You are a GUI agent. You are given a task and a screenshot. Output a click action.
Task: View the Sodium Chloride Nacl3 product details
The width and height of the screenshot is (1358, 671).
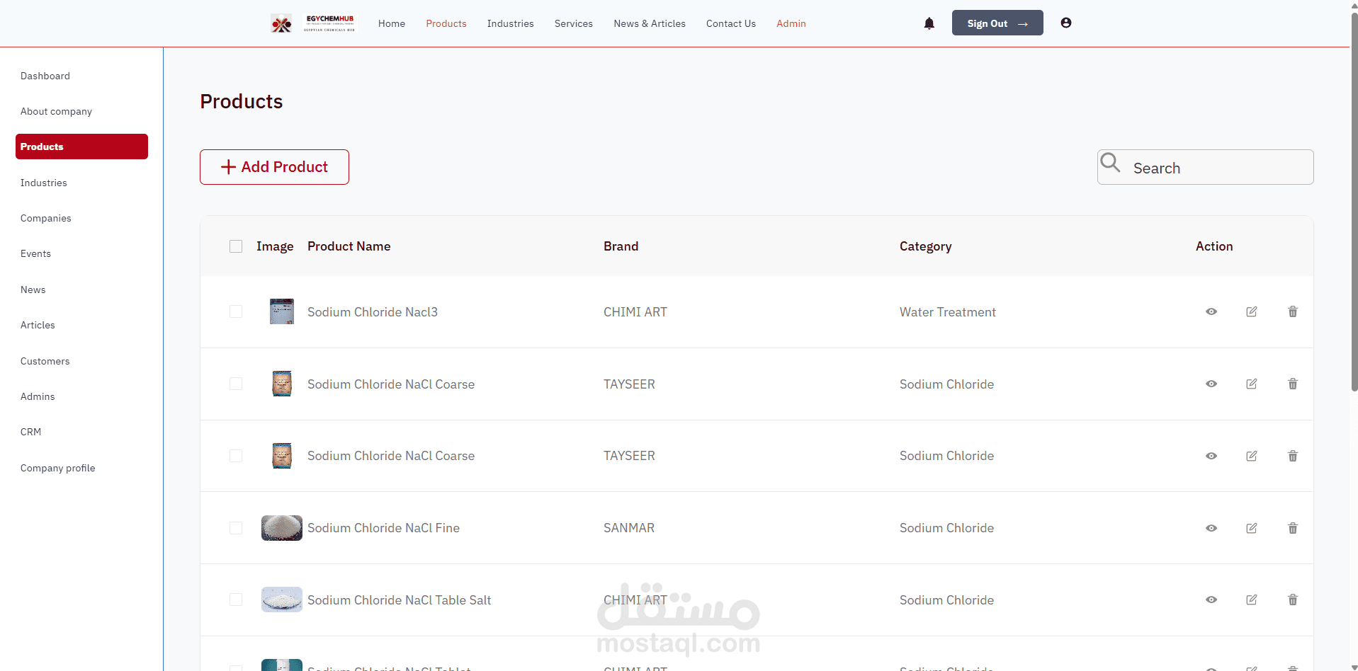[1211, 311]
